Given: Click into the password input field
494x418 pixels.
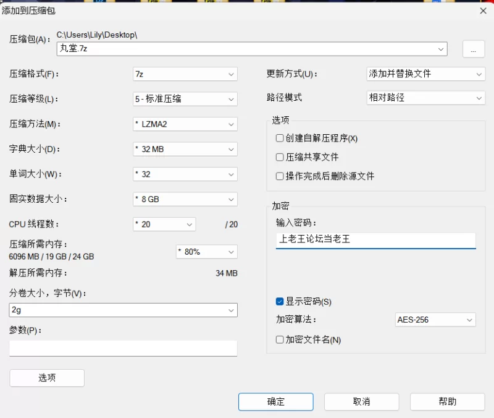Looking at the screenshot, I should [375, 239].
